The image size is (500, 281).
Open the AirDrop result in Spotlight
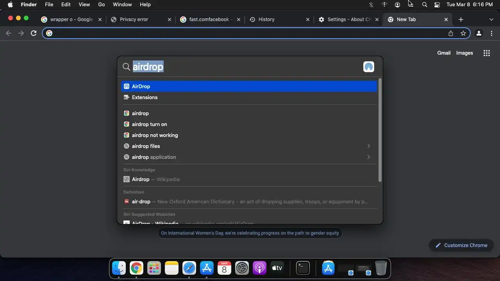(x=249, y=86)
